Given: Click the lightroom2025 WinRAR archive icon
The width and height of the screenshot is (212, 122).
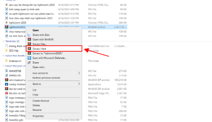Looking at the screenshot, I should coord(7,27).
